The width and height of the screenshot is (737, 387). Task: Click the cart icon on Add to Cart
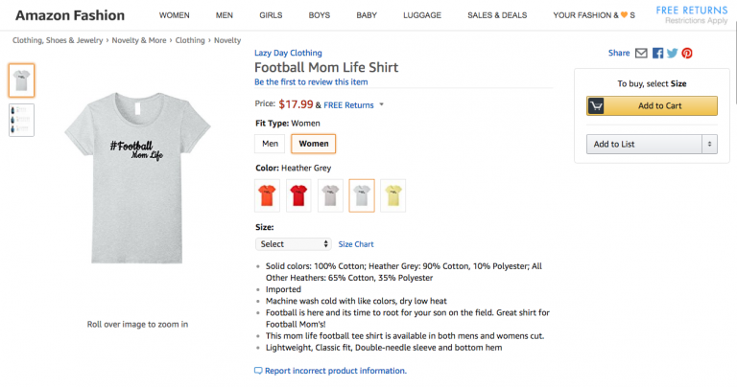597,105
